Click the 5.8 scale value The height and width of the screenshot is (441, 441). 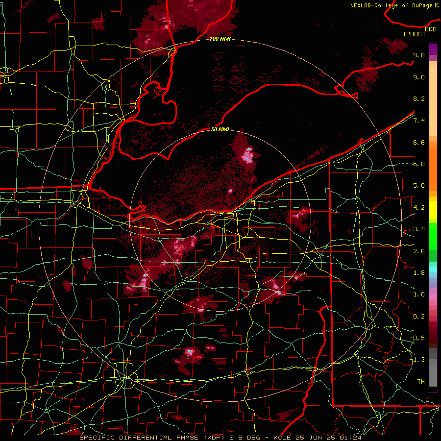pos(419,164)
